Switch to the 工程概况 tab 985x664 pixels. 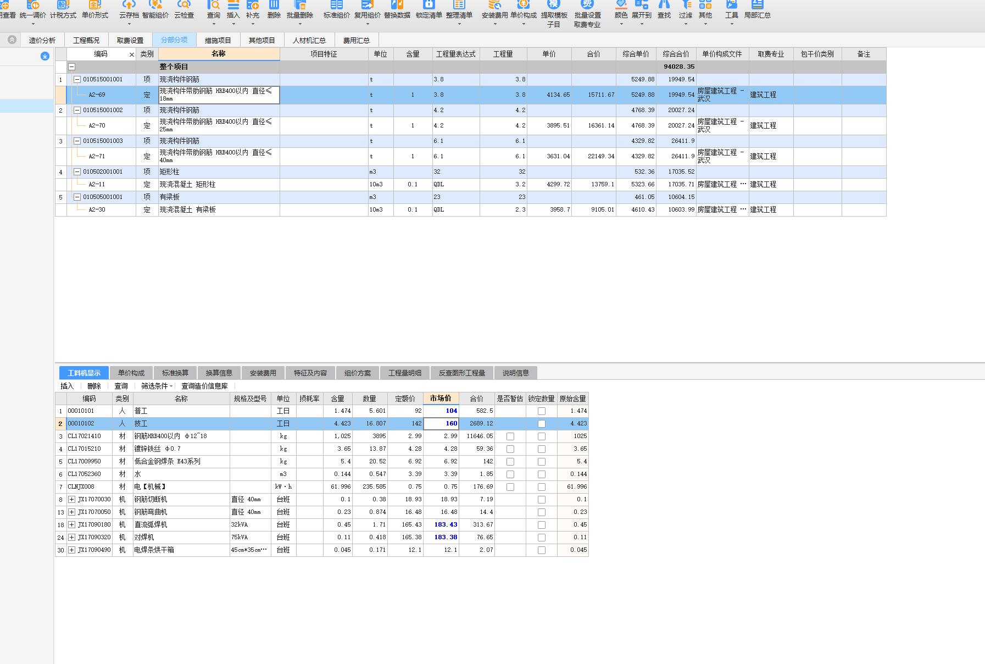pos(86,40)
